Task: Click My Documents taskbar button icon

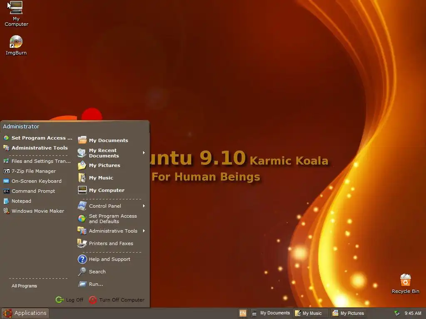Action: coord(254,314)
